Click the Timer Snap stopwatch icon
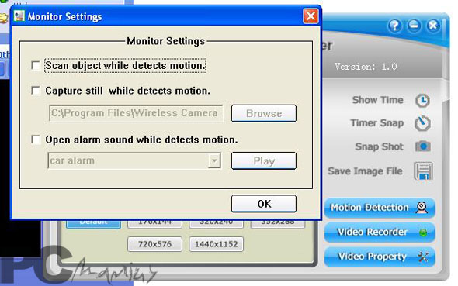Screen dimensions: 458x286 click(x=422, y=123)
